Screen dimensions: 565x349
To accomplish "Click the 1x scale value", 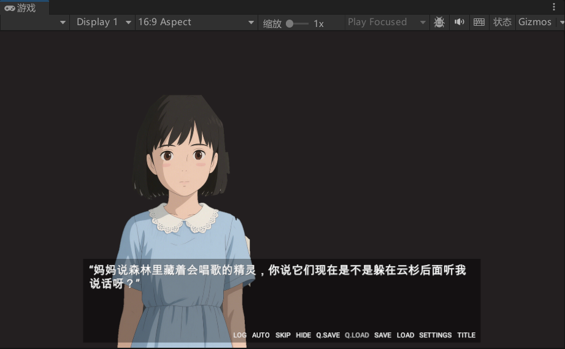I will pos(318,24).
